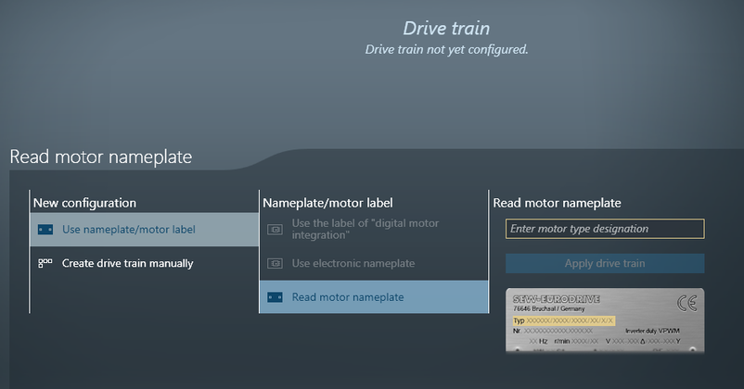Image resolution: width=744 pixels, height=389 pixels.
Task: Click the nameplate icon beside Use nameplate/motor label
Action: [45, 230]
